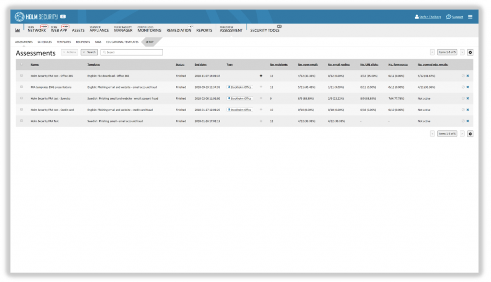Open the top table settings gear

470,52
